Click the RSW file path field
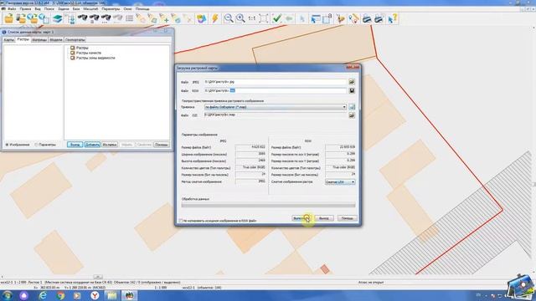 276,91
